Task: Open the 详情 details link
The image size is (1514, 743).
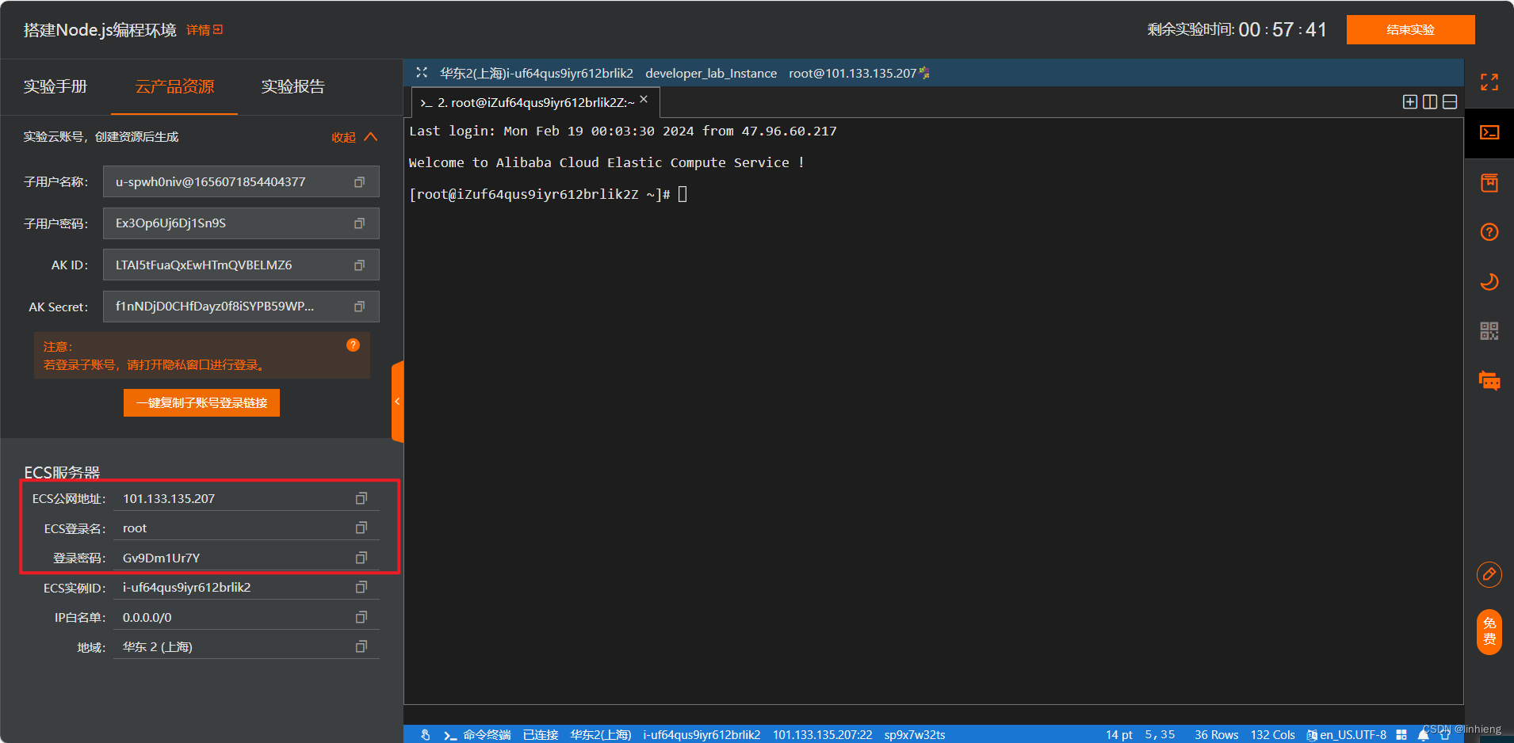Action: (x=205, y=30)
